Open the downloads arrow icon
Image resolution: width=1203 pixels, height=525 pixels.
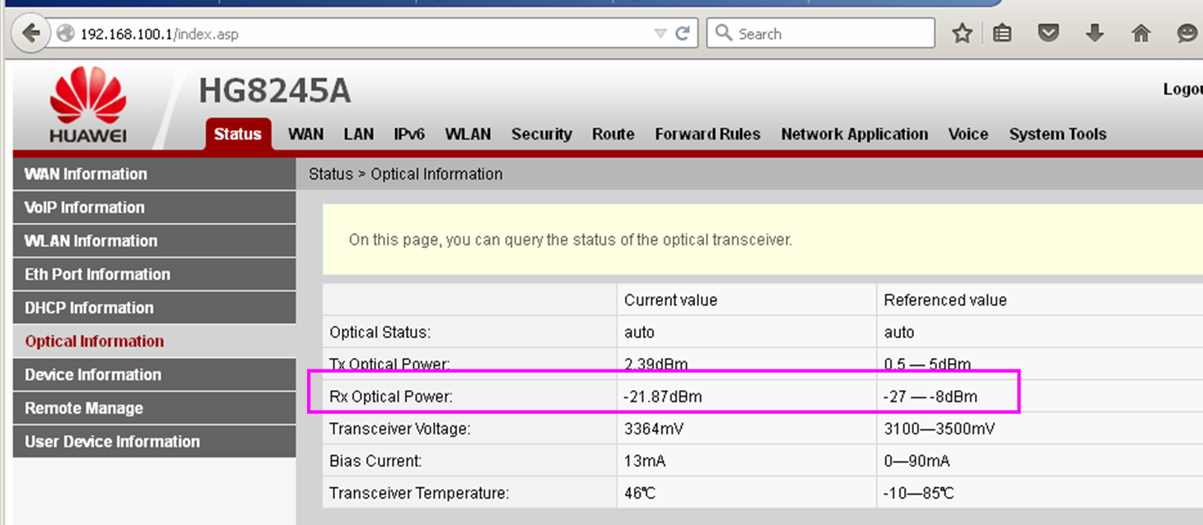(x=1094, y=34)
